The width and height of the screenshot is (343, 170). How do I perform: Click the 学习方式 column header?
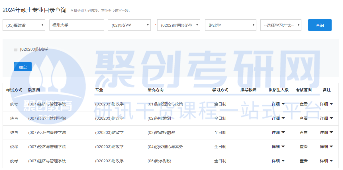click(220, 90)
